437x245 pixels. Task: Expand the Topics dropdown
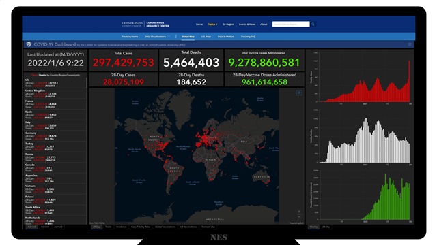tap(212, 24)
